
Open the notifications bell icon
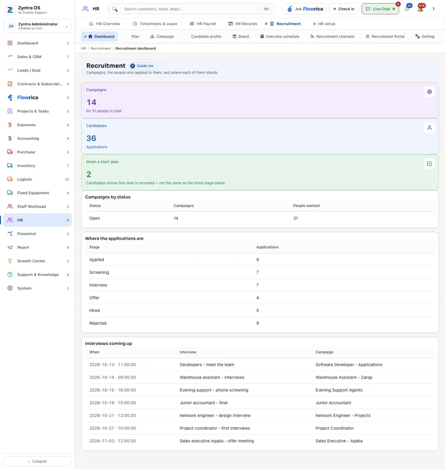tap(420, 9)
